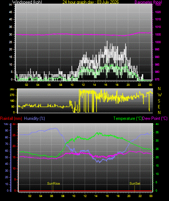The width and height of the screenshot is (169, 201).
Task: Click the W compass letter beside direction graph
Action: (160, 95)
